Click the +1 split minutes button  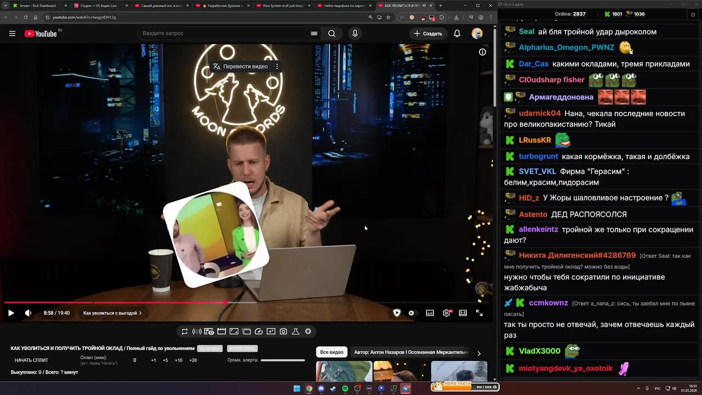[154, 360]
